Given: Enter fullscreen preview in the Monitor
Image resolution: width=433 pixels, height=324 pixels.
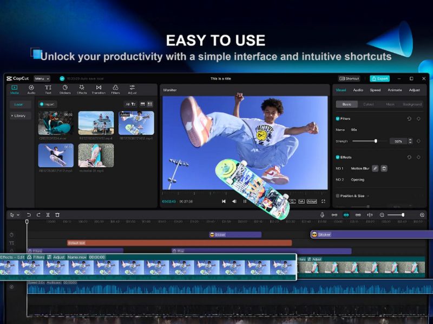Looking at the screenshot, I should [x=323, y=201].
